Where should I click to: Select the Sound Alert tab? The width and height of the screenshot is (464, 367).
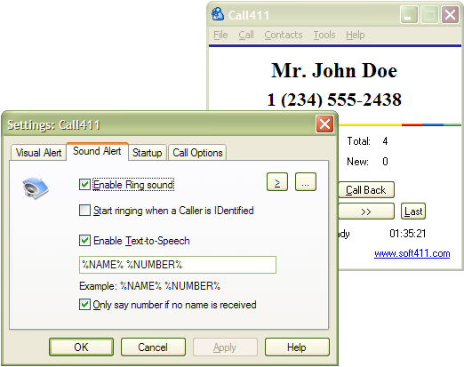point(97,151)
